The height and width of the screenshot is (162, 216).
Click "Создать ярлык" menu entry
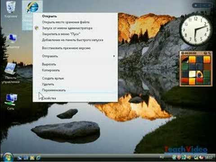[x=75, y=78]
